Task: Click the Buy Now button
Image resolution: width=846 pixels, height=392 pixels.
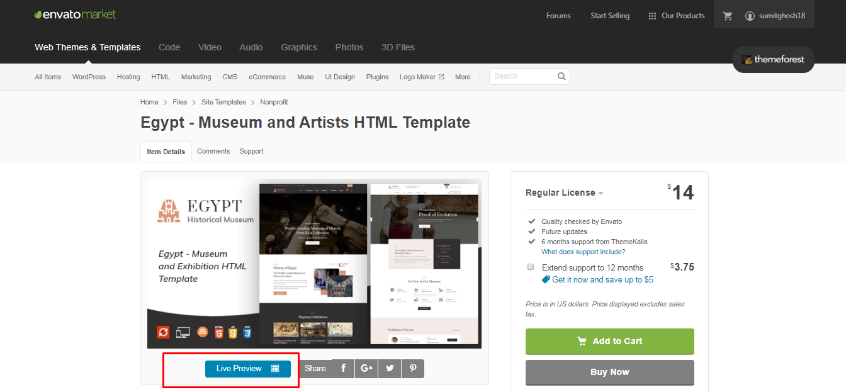Action: [x=610, y=372]
